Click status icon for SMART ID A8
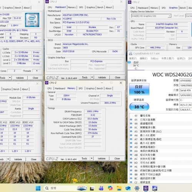Screen dimensions: 192x192 click(131, 143)
